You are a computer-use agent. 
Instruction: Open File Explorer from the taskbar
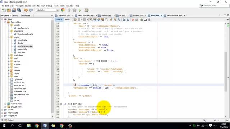(29, 126)
